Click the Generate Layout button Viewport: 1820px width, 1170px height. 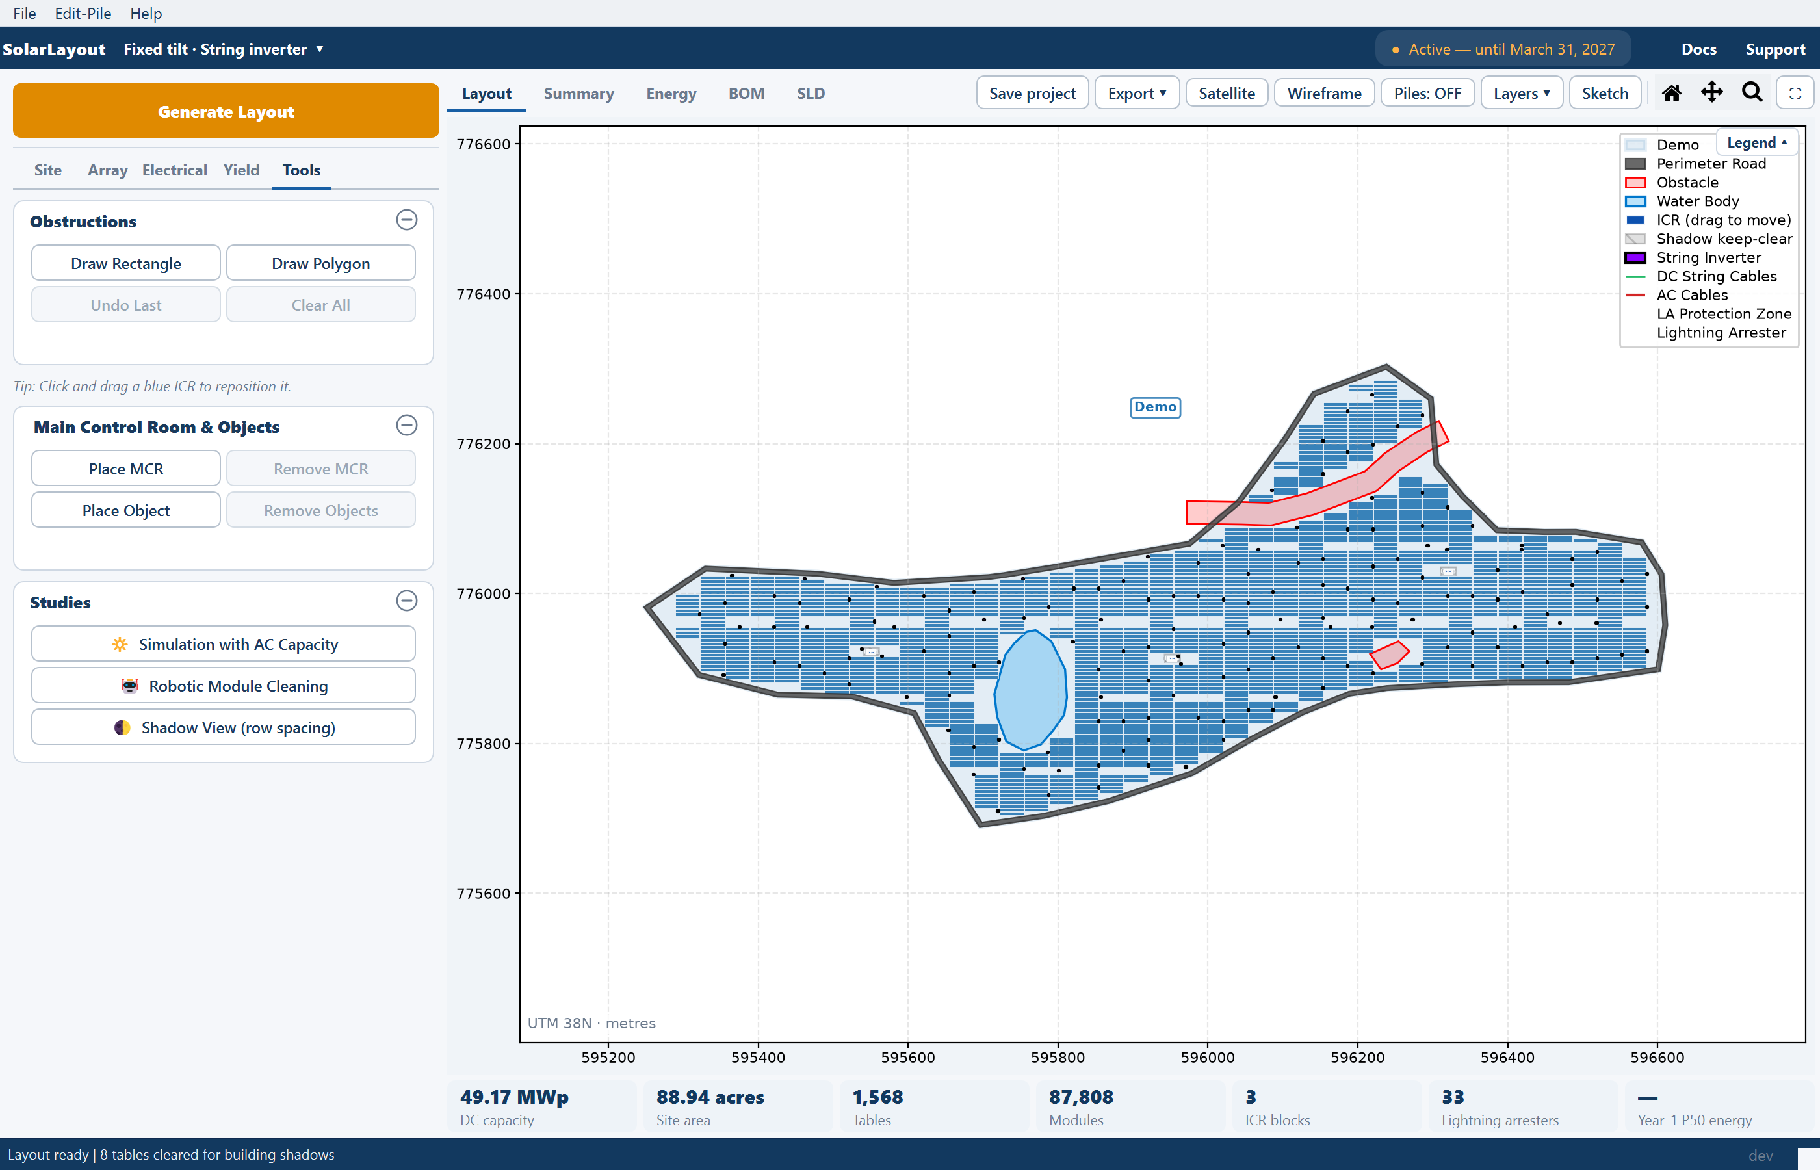click(226, 111)
